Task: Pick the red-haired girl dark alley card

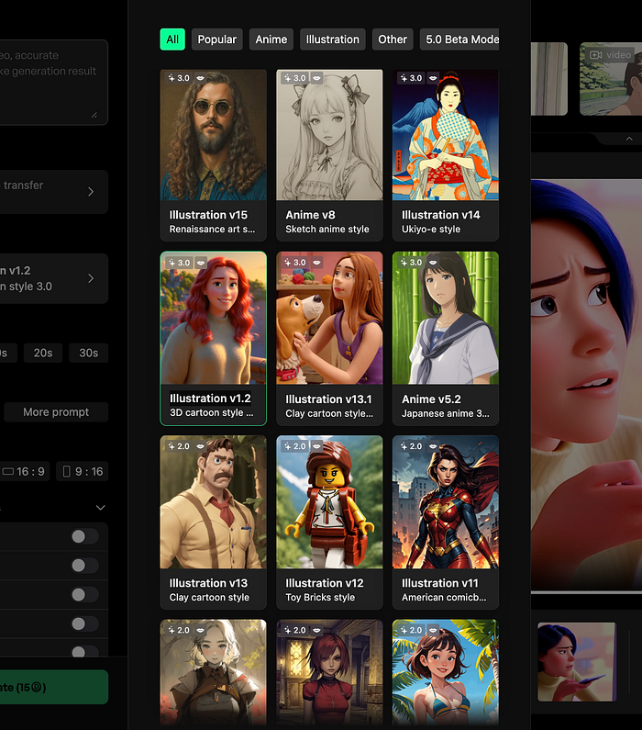Action: [329, 674]
